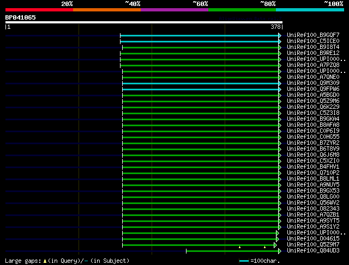The width and height of the screenshot is (349, 265).
Task: Click the cyan ~100% color scale segment
Action: [309, 9]
